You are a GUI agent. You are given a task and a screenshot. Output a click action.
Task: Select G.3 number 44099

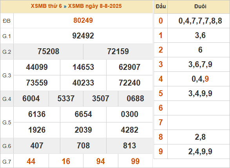pos(37,67)
